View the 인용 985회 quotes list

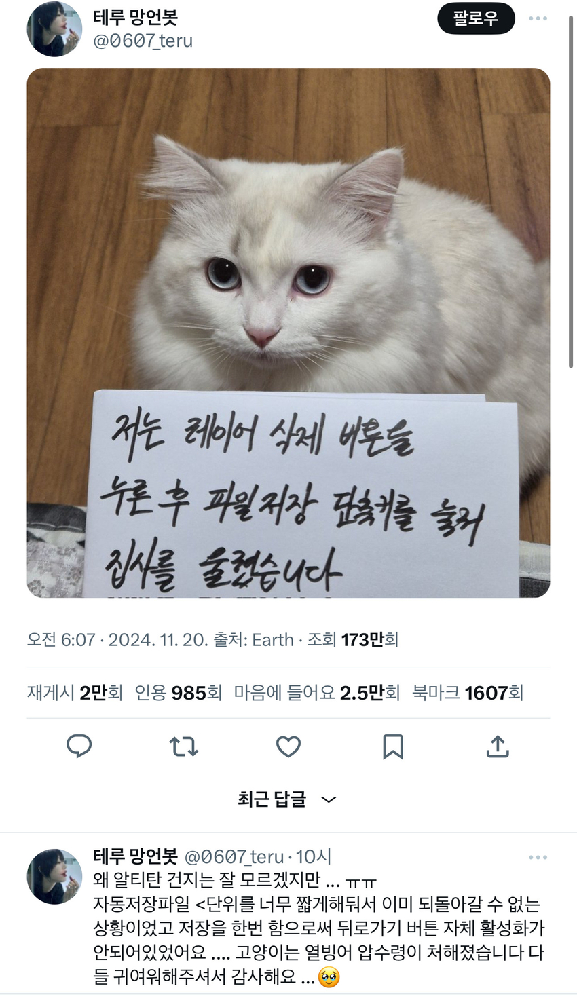pyautogui.click(x=179, y=693)
